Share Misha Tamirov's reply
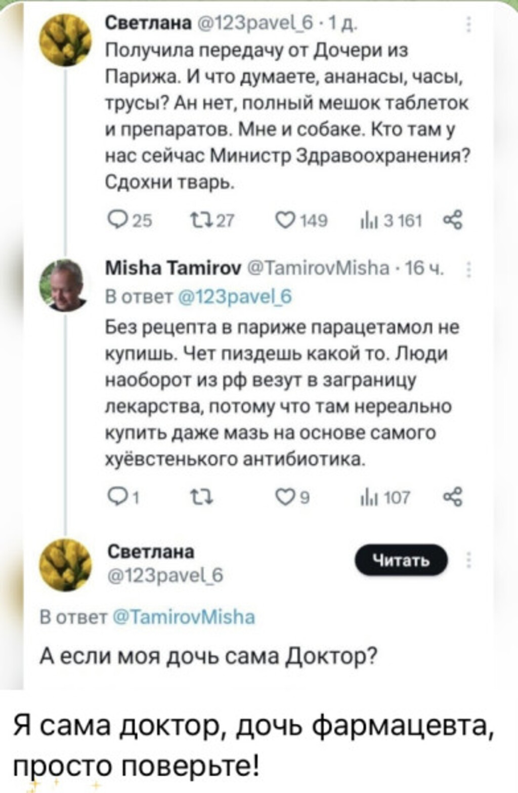518x793 pixels. click(x=452, y=497)
